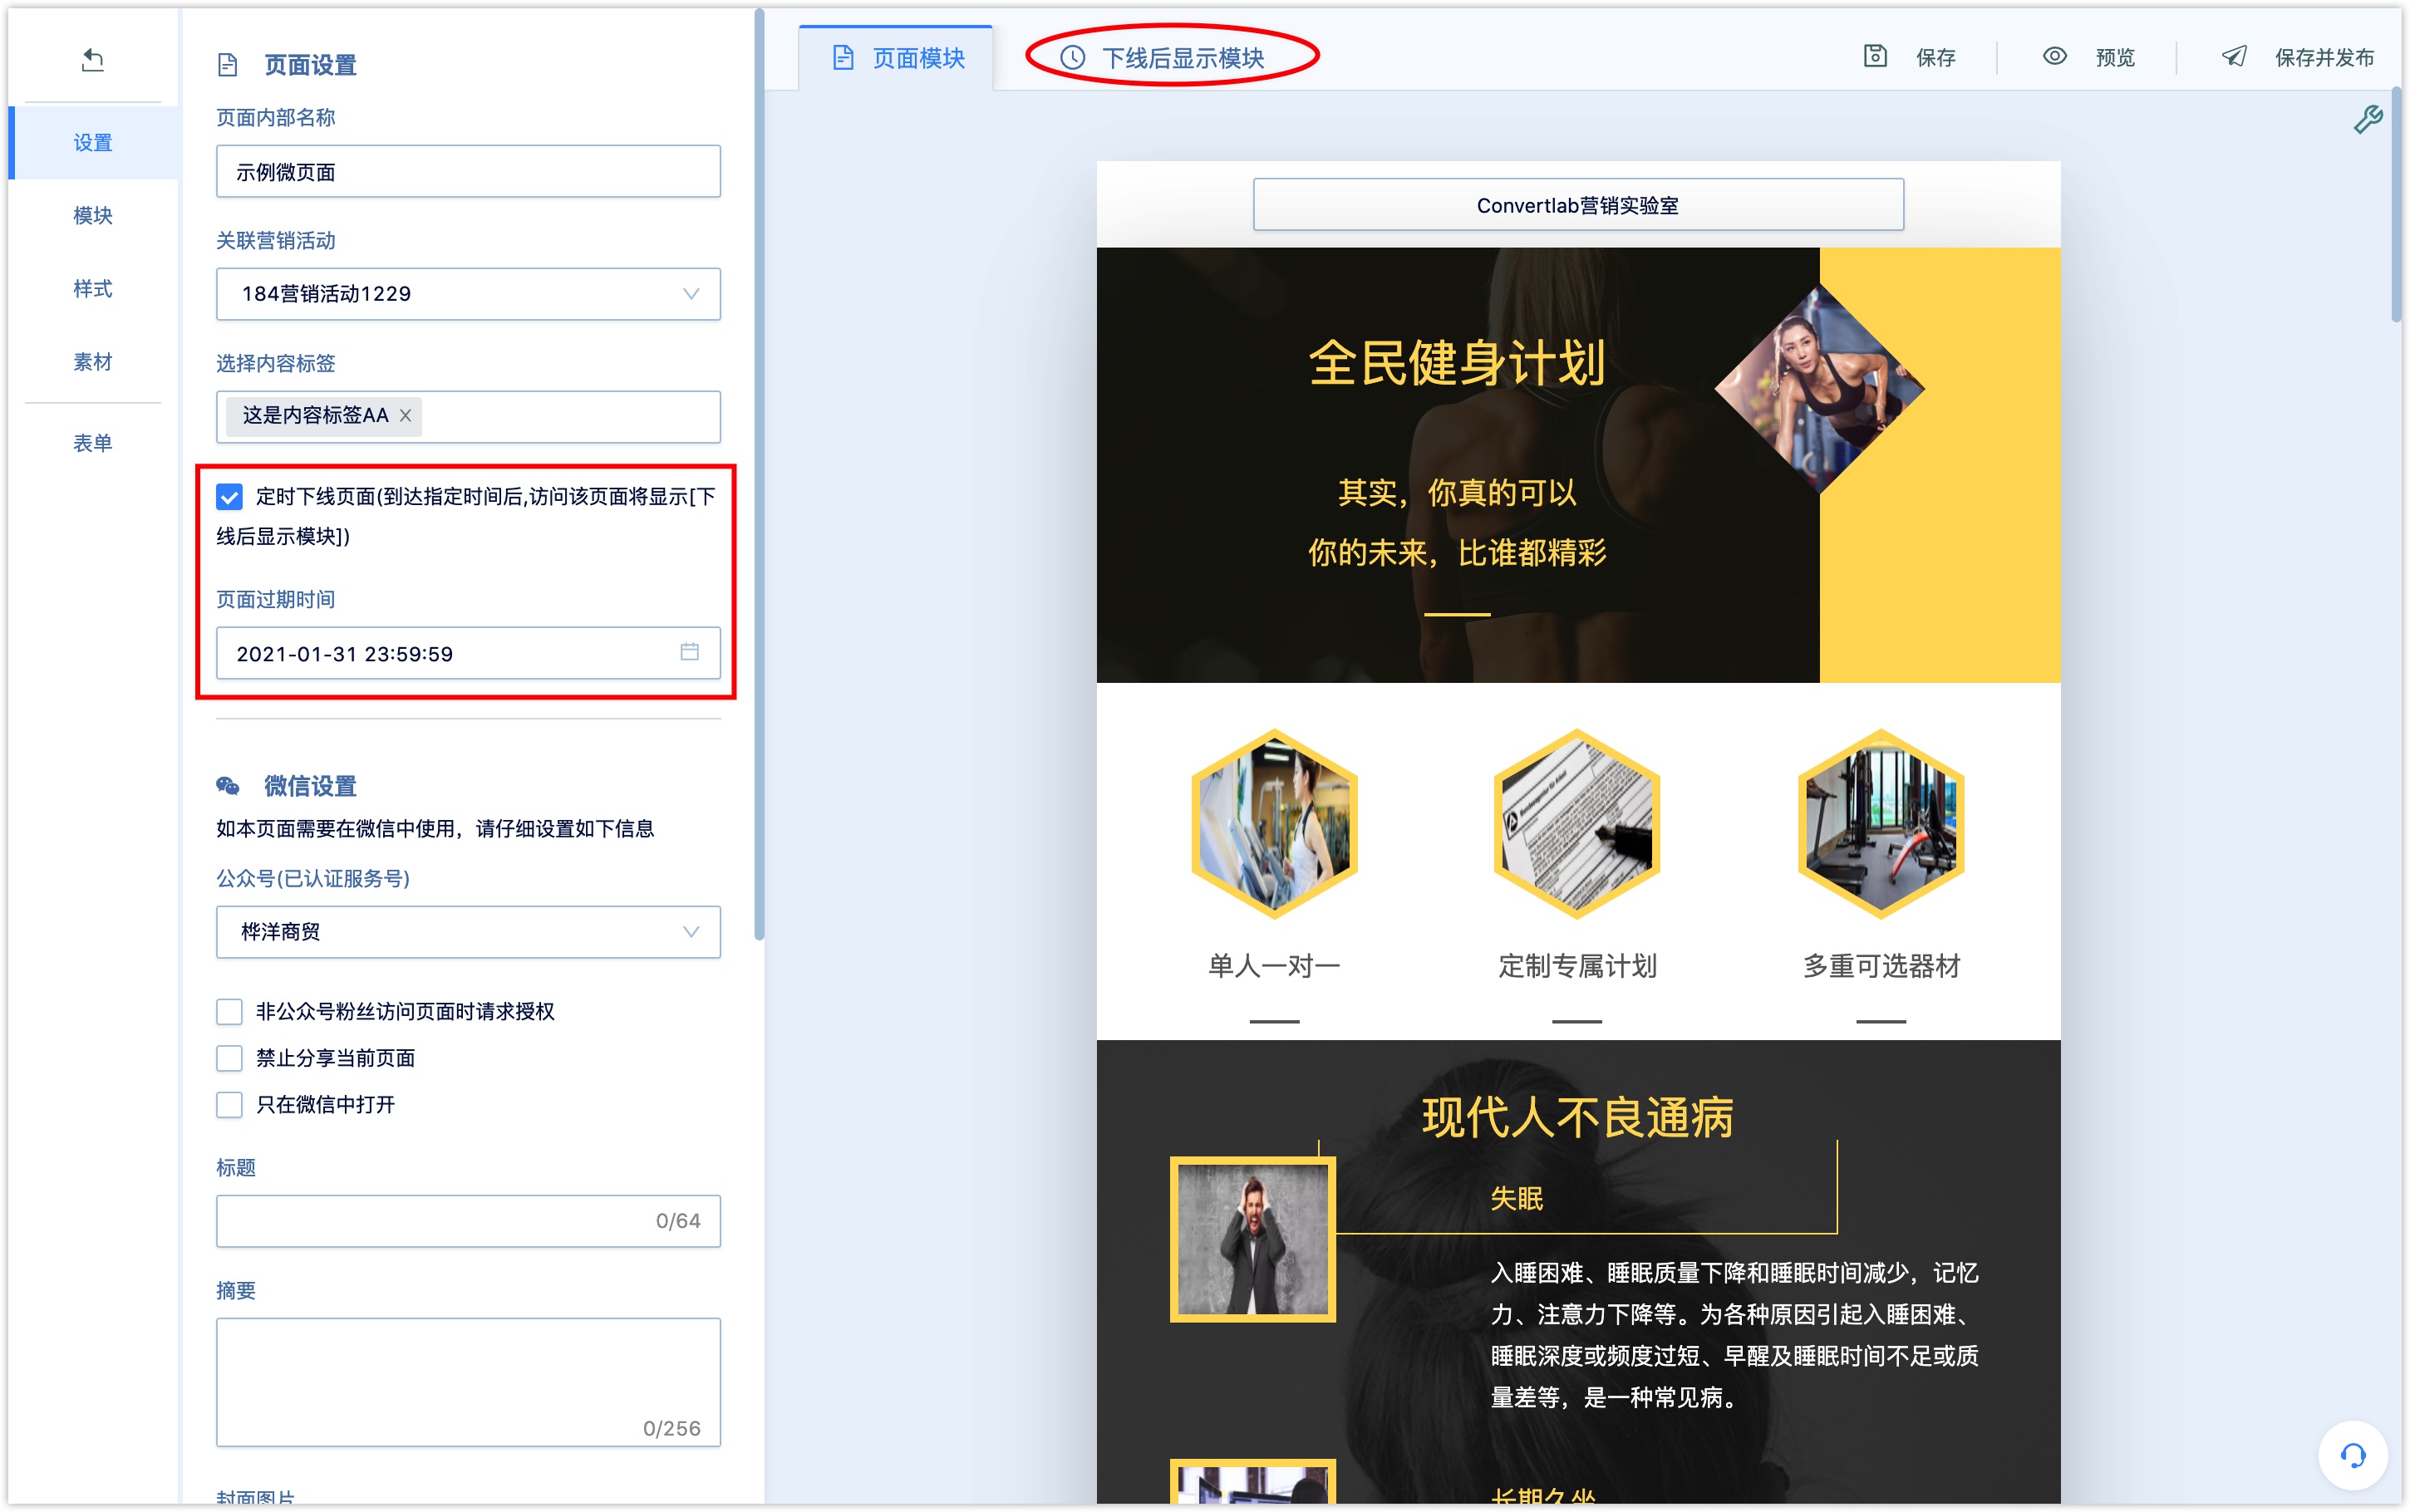The image size is (2410, 1512).
Task: Click the clock icon on 下线后显示模块 tab
Action: (1072, 58)
